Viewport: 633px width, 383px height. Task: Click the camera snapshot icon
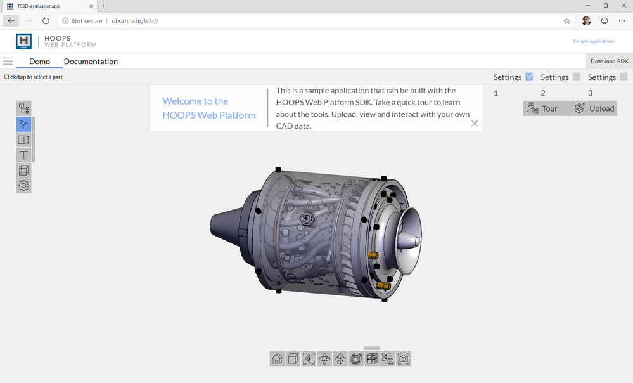click(403, 358)
